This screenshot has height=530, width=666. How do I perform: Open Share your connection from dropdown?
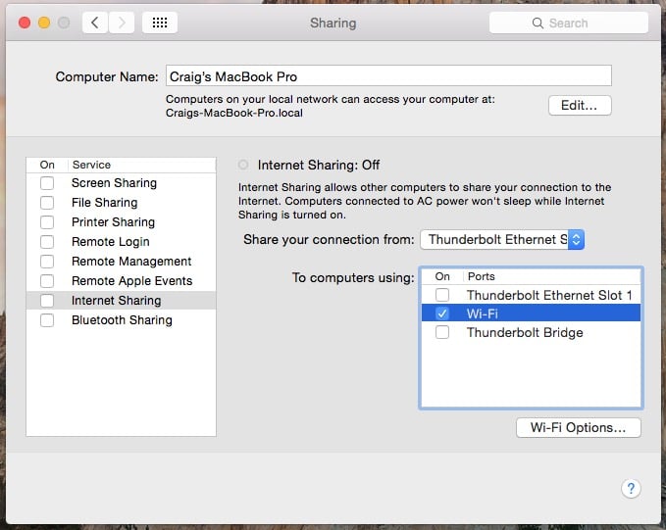pos(502,240)
